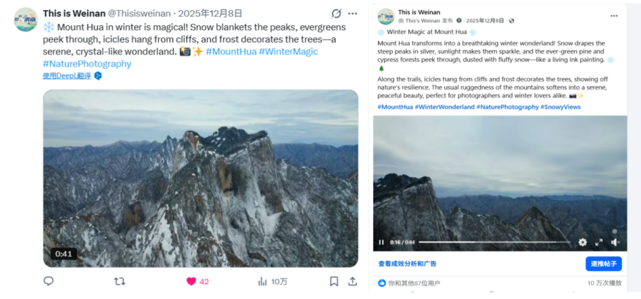
Task: Retweet the Mount Hua post
Action: pos(120,282)
